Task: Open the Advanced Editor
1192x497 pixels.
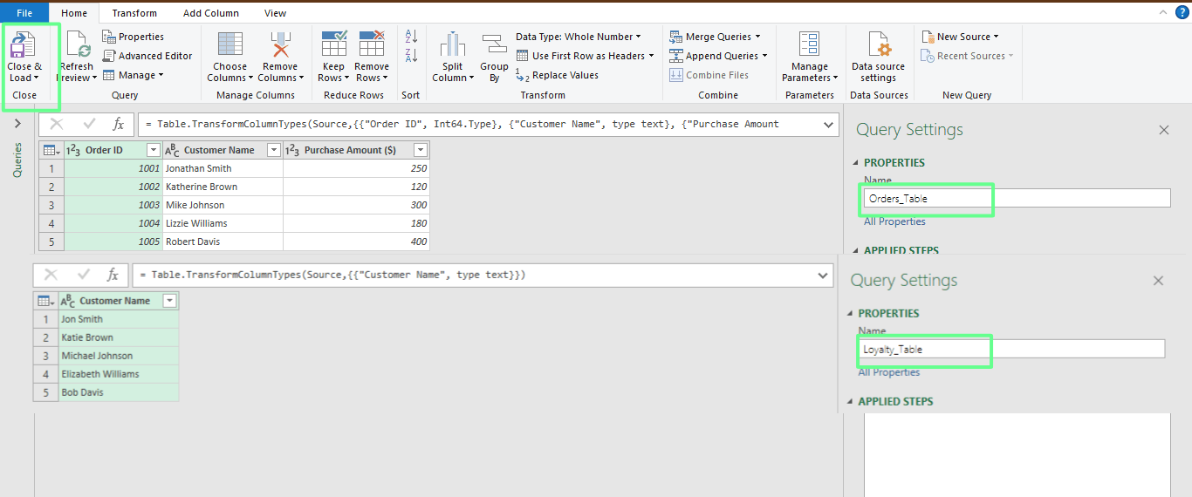Action: [147, 56]
